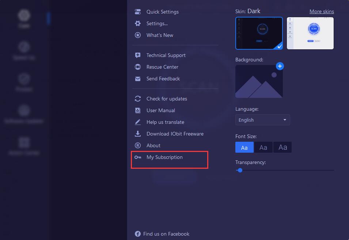Screen dimensions: 349x240
Task: Open My Subscription
Action: click(x=164, y=157)
